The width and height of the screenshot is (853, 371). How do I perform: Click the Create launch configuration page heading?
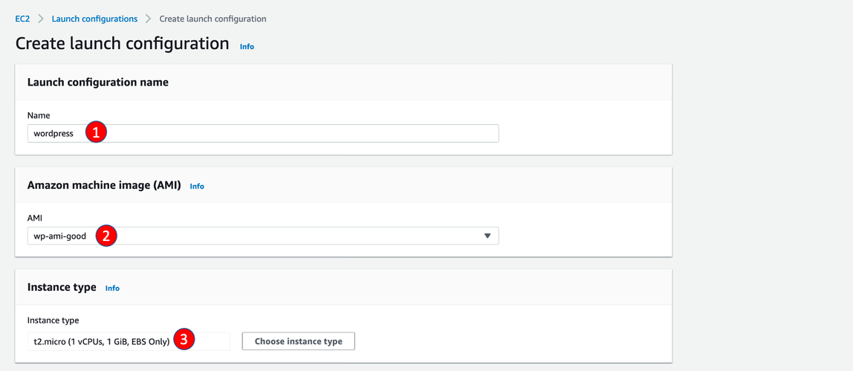click(122, 44)
